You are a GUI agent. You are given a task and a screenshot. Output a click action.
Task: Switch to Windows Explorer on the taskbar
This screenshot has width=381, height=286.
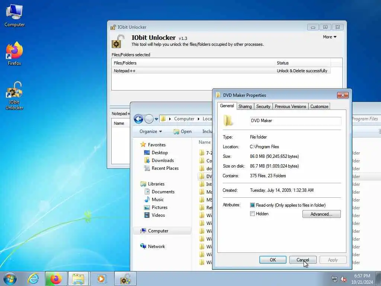[79, 279]
